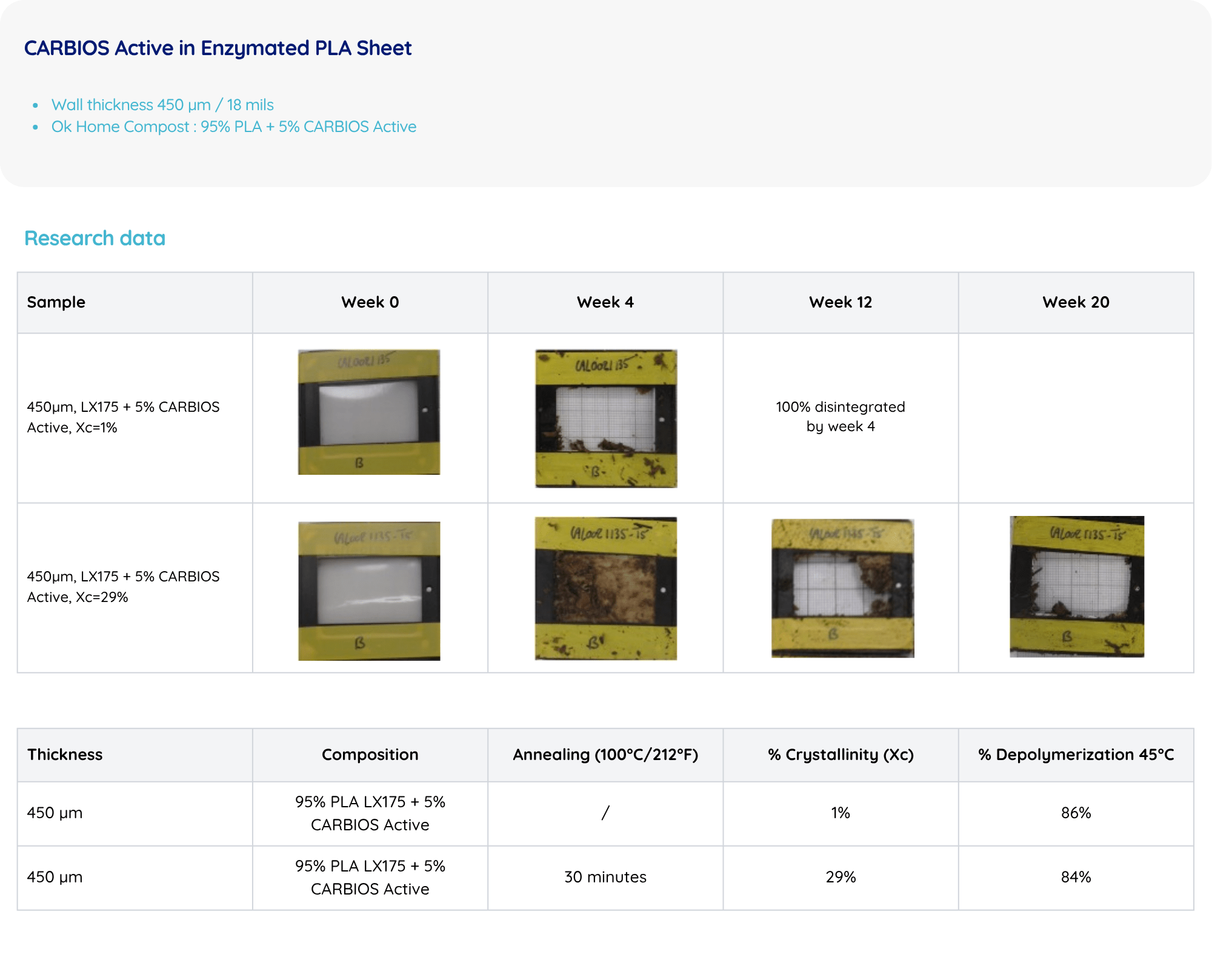Click the 'Week 4' column header
The width and height of the screenshot is (1212, 969).
(x=605, y=302)
